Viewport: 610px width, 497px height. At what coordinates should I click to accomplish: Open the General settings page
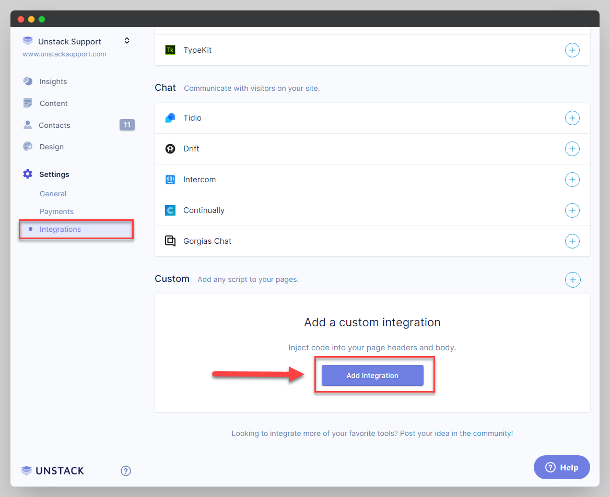(x=53, y=193)
